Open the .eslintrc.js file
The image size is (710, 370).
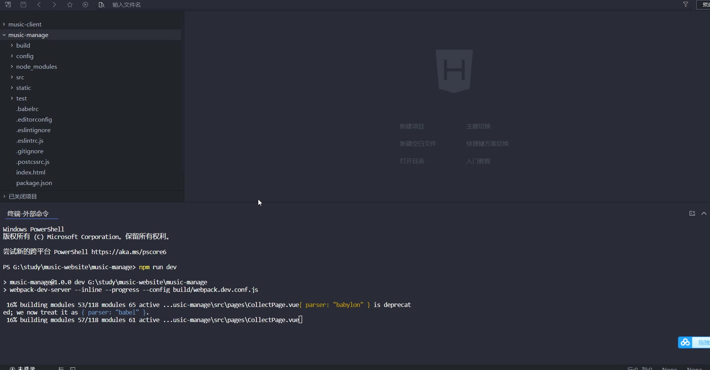coord(30,140)
